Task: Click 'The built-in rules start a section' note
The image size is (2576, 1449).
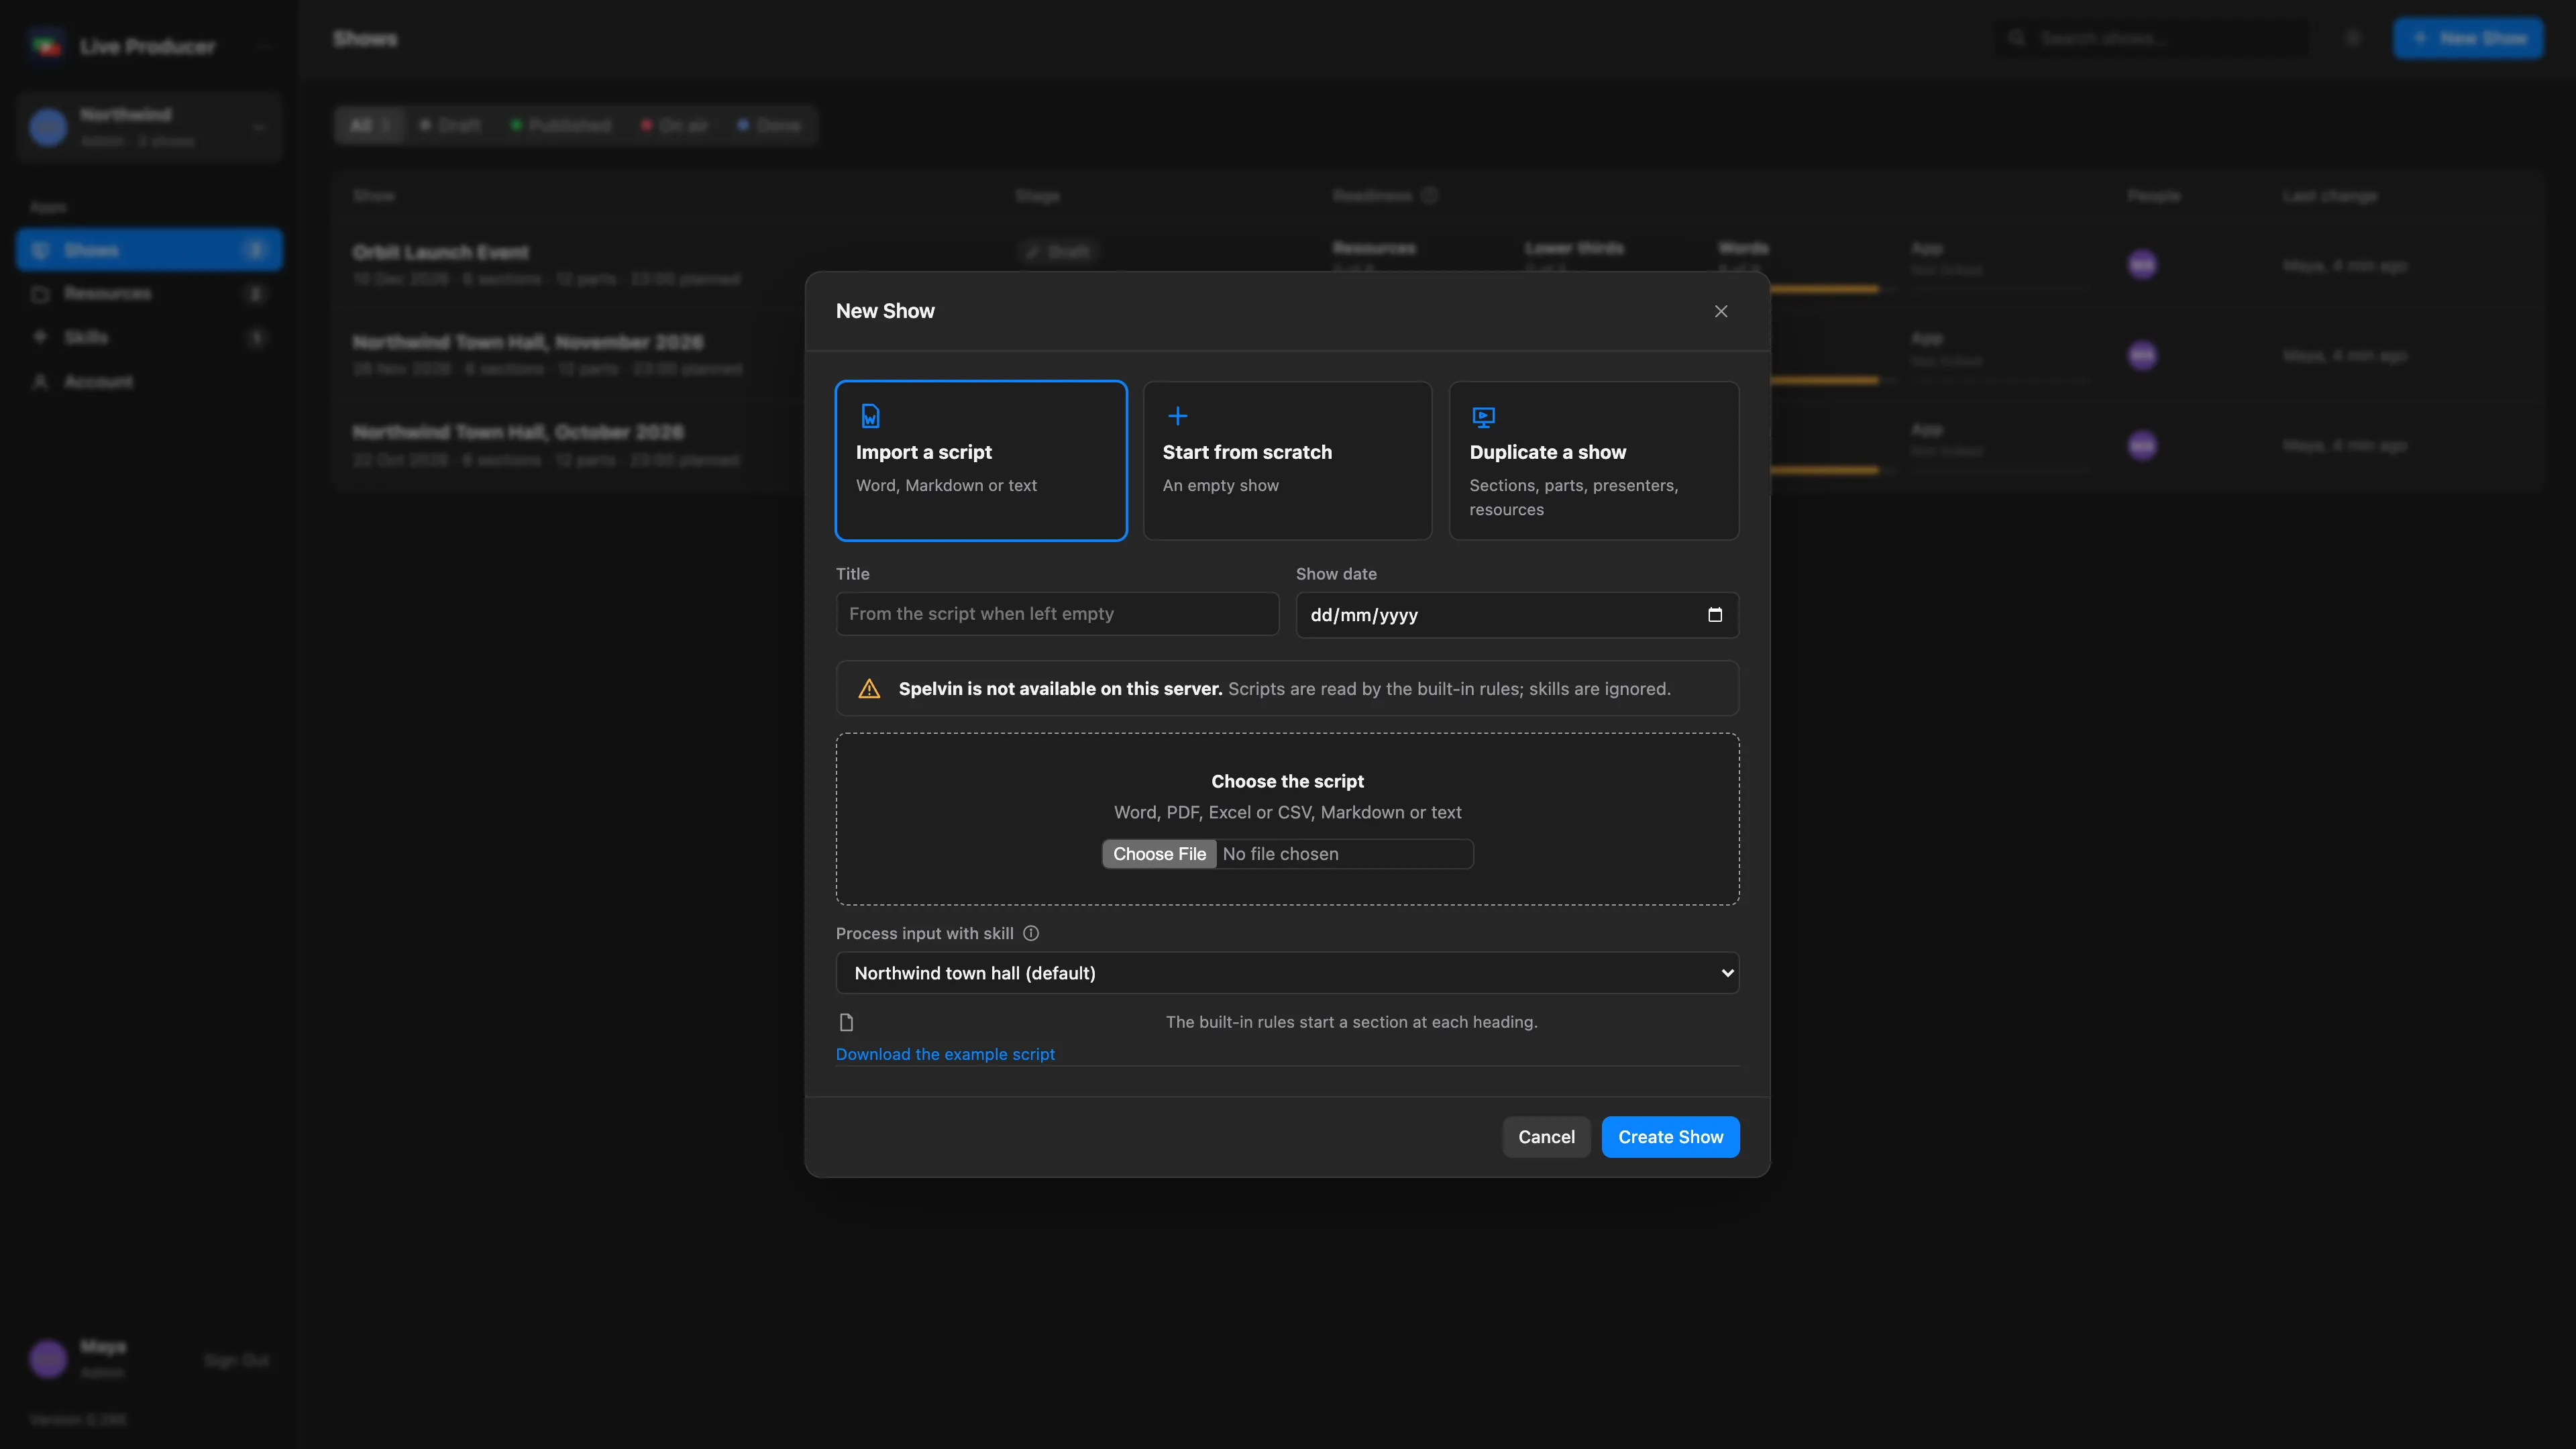Action: [x=1351, y=1022]
